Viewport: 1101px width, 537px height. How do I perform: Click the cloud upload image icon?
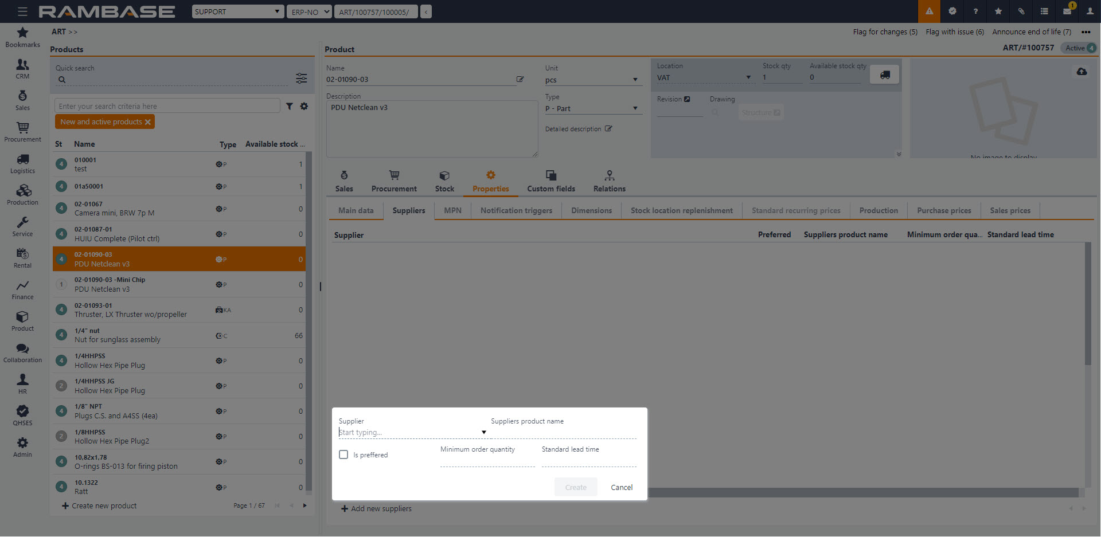(x=1082, y=72)
